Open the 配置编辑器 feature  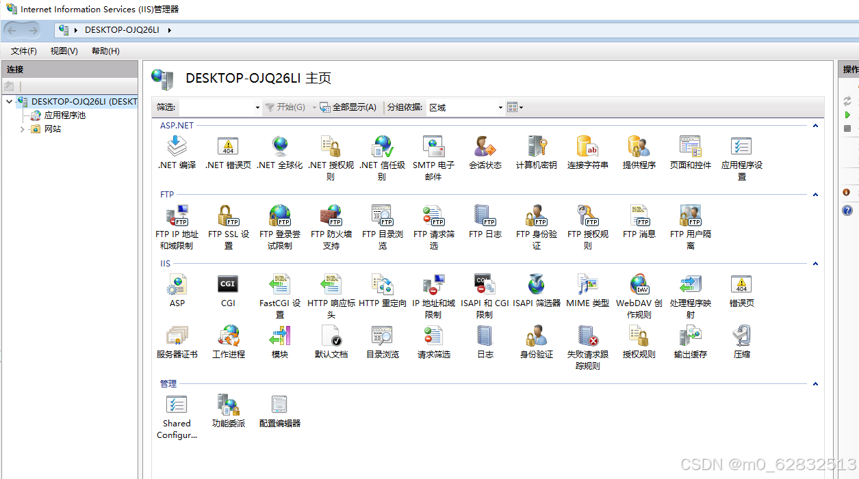tap(279, 411)
